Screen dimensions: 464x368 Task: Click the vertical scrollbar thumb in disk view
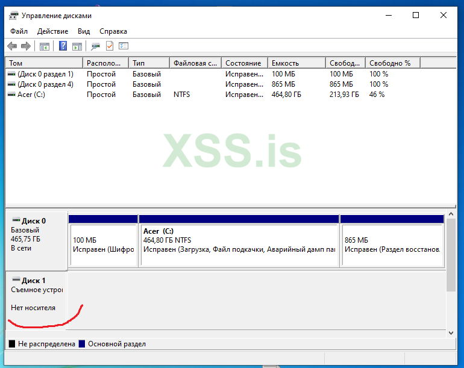451,255
